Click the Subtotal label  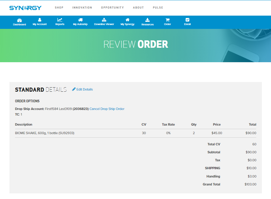tap(214, 152)
